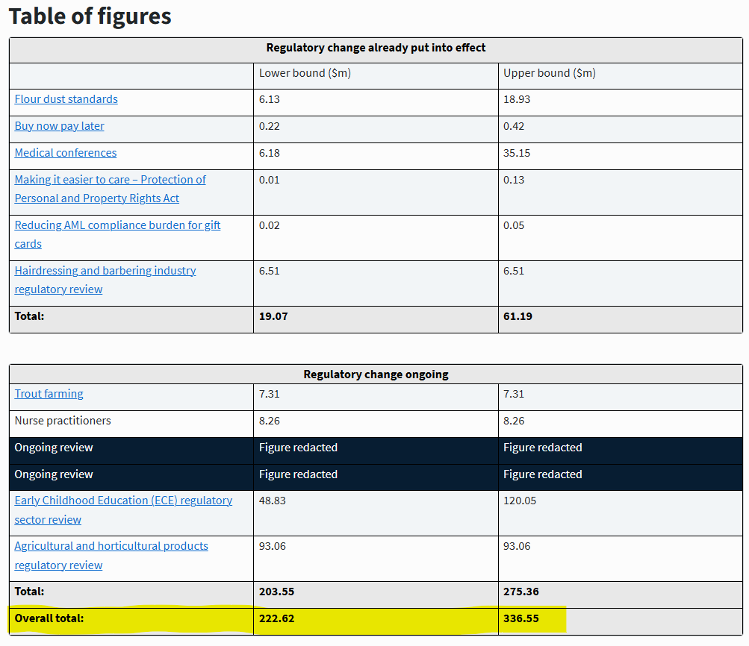Image resolution: width=749 pixels, height=646 pixels.
Task: Select ongoing total lower value 203.55
Action: 276,592
